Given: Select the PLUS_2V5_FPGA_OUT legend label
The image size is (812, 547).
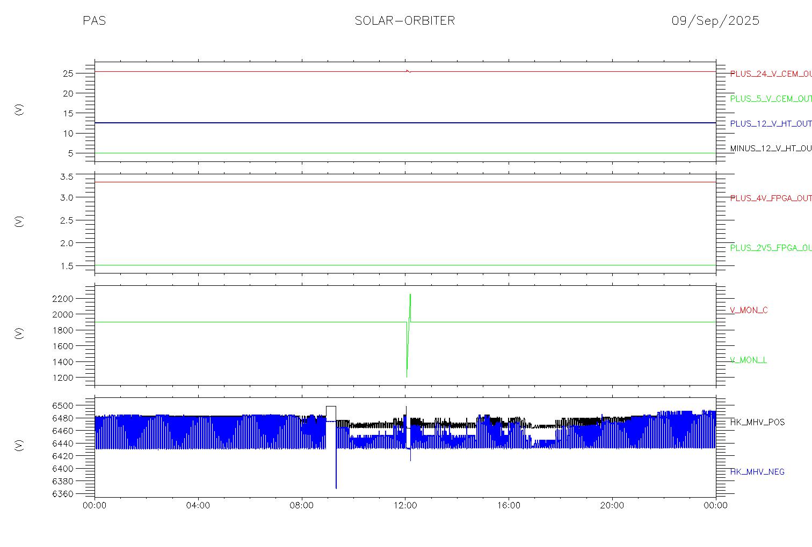Looking at the screenshot, I should point(771,248).
